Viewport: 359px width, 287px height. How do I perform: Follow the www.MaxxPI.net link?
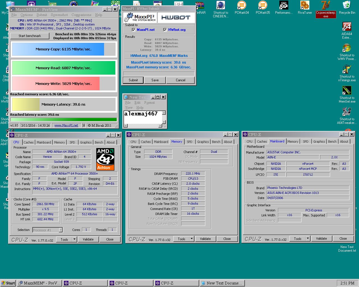pos(66,125)
